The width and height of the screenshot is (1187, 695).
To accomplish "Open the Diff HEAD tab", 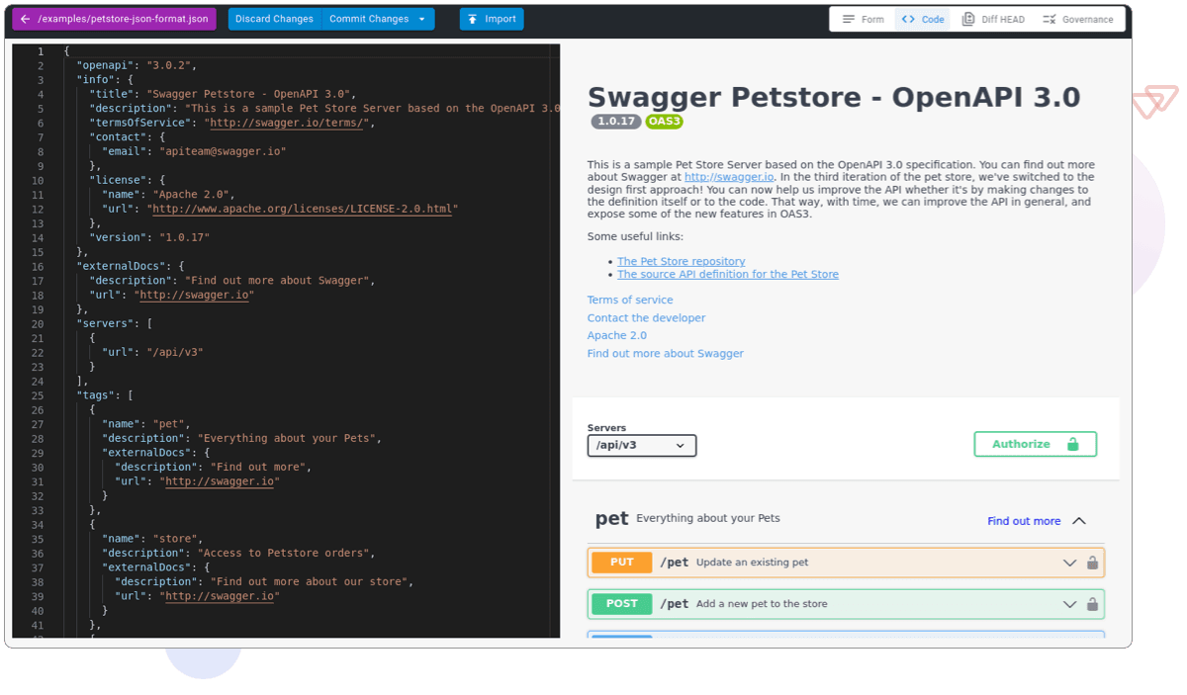I will (993, 19).
